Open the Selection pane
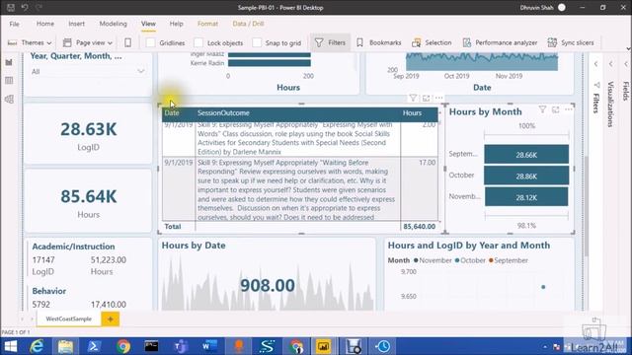Viewport: 632px width, 355px height. click(432, 42)
